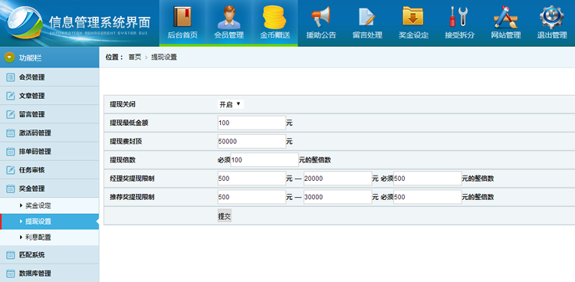Viewport: 575px width, 282px height.
Task: Expand 数据库管理 sidebar section
Action: pyautogui.click(x=50, y=274)
